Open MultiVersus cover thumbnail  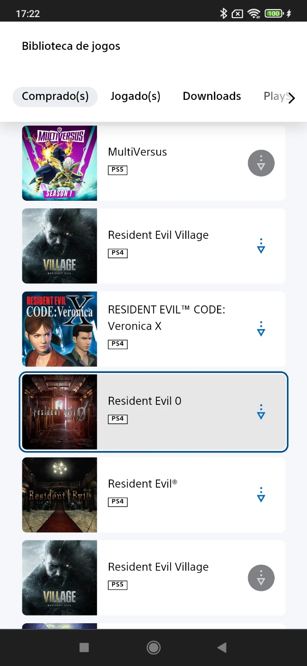click(x=59, y=163)
